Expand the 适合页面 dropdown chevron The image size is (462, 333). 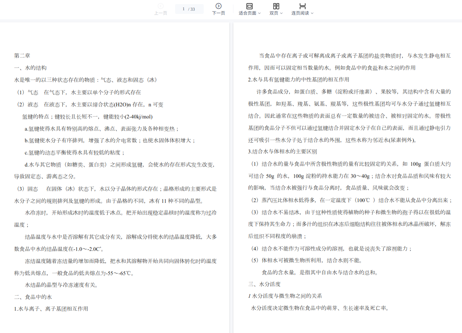[259, 13]
